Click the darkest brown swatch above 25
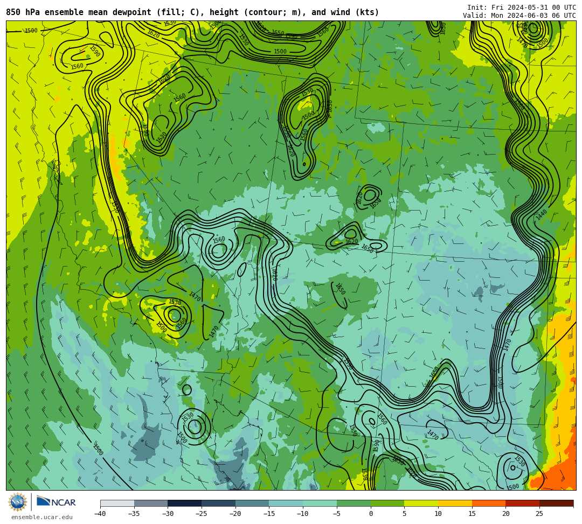Image resolution: width=582 pixels, height=524 pixels. [x=556, y=503]
